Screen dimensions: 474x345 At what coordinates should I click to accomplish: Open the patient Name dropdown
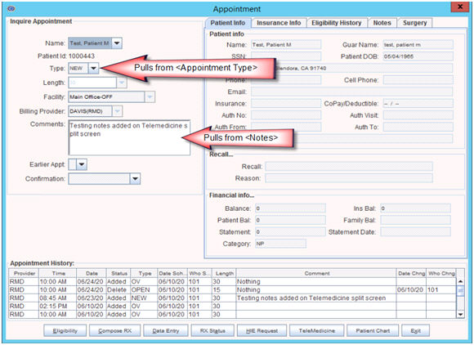[117, 43]
